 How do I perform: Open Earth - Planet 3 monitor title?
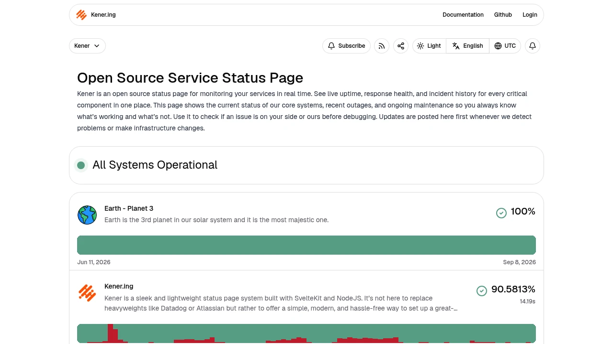[x=129, y=208]
